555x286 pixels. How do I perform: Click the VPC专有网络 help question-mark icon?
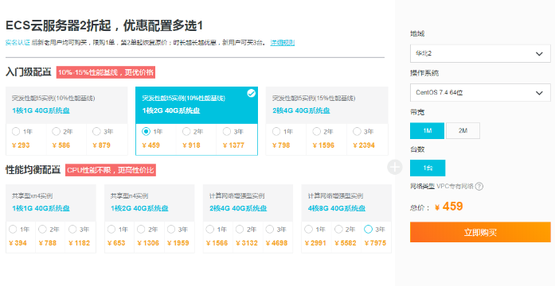pyautogui.click(x=479, y=187)
